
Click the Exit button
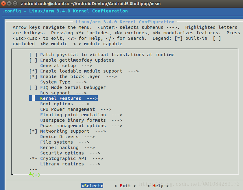pos(125,186)
